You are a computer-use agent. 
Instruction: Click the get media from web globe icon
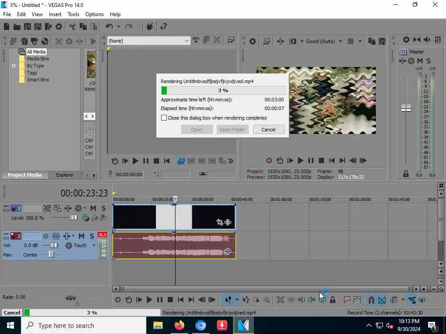[x=45, y=41]
